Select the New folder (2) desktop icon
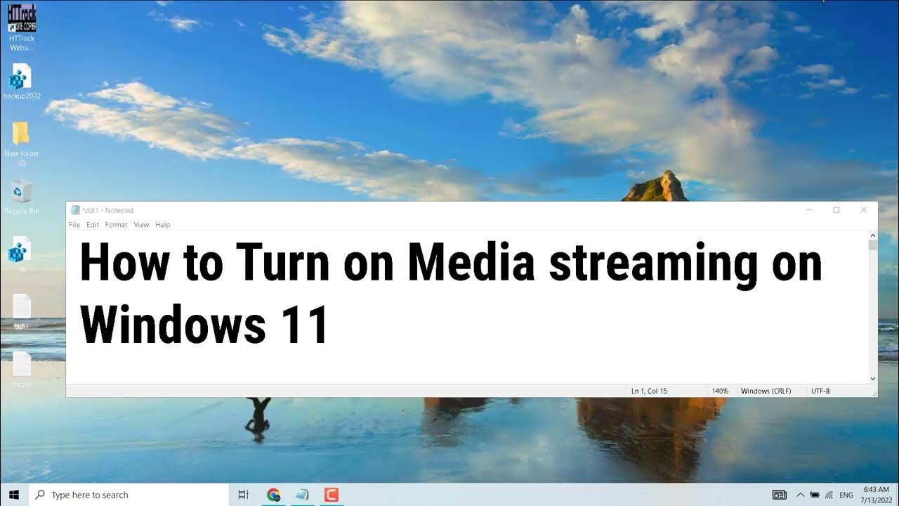 tap(22, 143)
